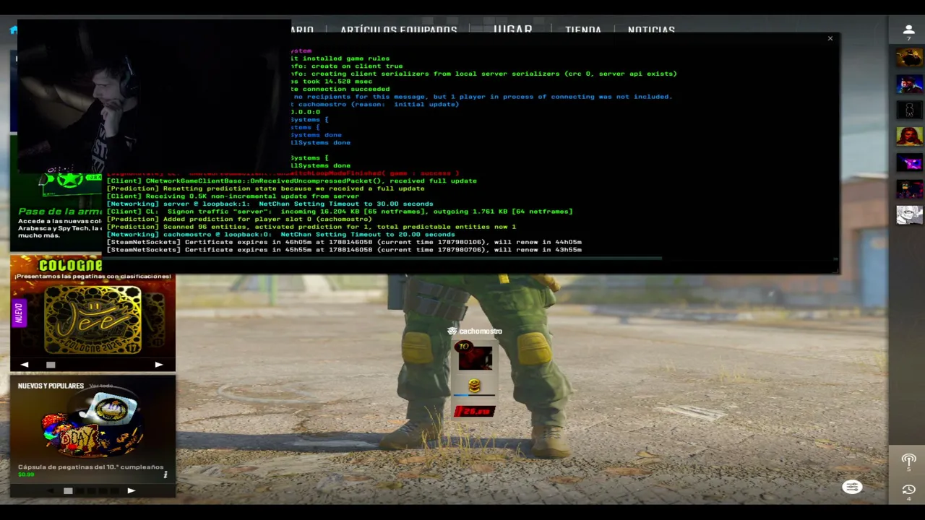Select the friend avatar with cartoon character on dark background
Screen dimensions: 925x520
[909, 188]
